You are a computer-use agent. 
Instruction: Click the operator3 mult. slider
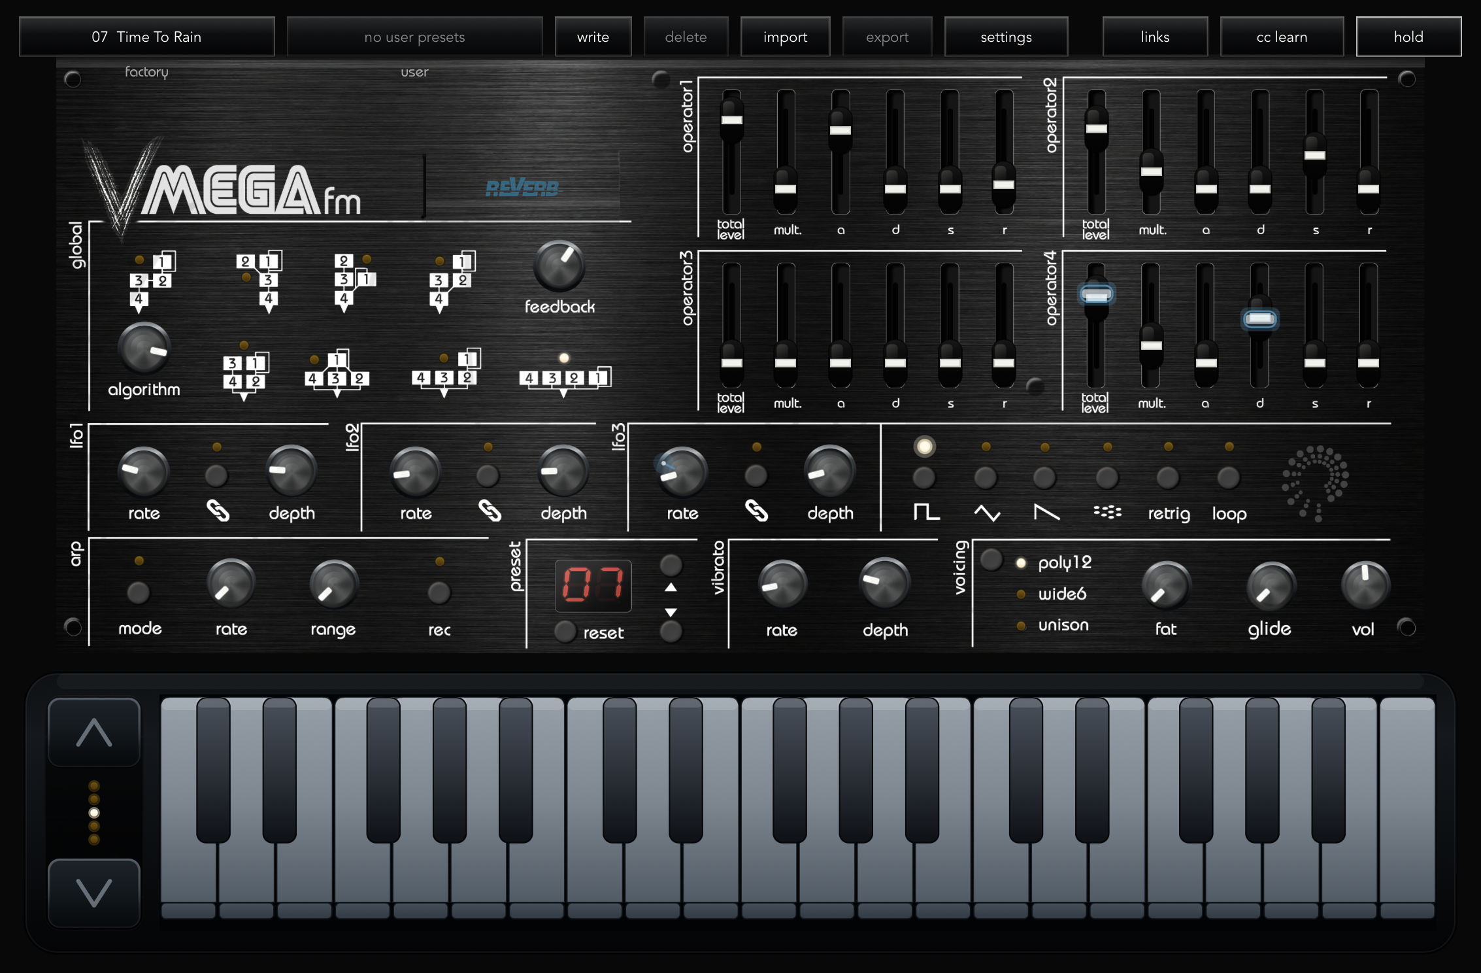786,363
